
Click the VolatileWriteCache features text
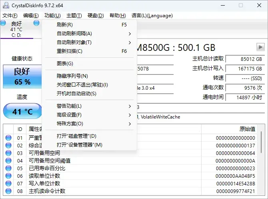pyautogui.click(x=160, y=117)
